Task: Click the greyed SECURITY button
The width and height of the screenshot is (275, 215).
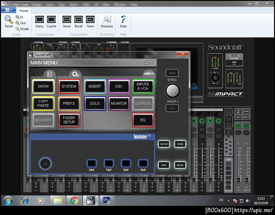Action: [43, 120]
